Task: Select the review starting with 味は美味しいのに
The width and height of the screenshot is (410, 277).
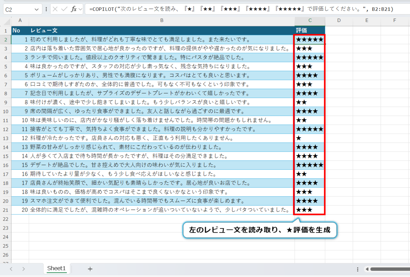Action: point(162,120)
